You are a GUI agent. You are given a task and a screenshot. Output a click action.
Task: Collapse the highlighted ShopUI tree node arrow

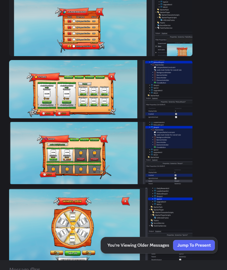click(150, 127)
